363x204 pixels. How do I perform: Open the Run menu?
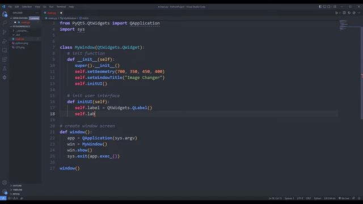pos(52,7)
